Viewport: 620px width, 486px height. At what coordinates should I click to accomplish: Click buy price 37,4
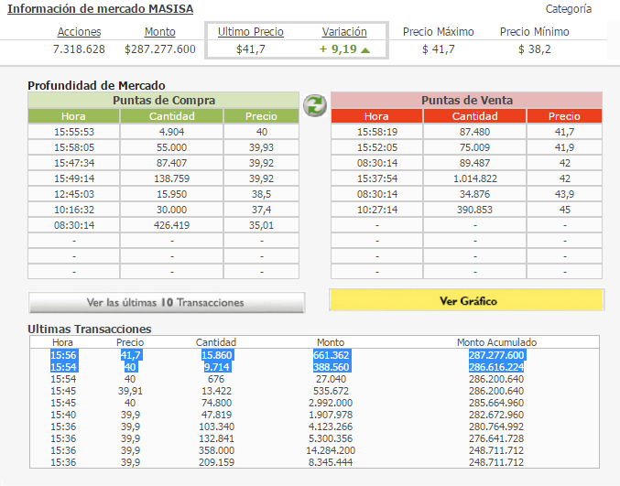click(261, 210)
